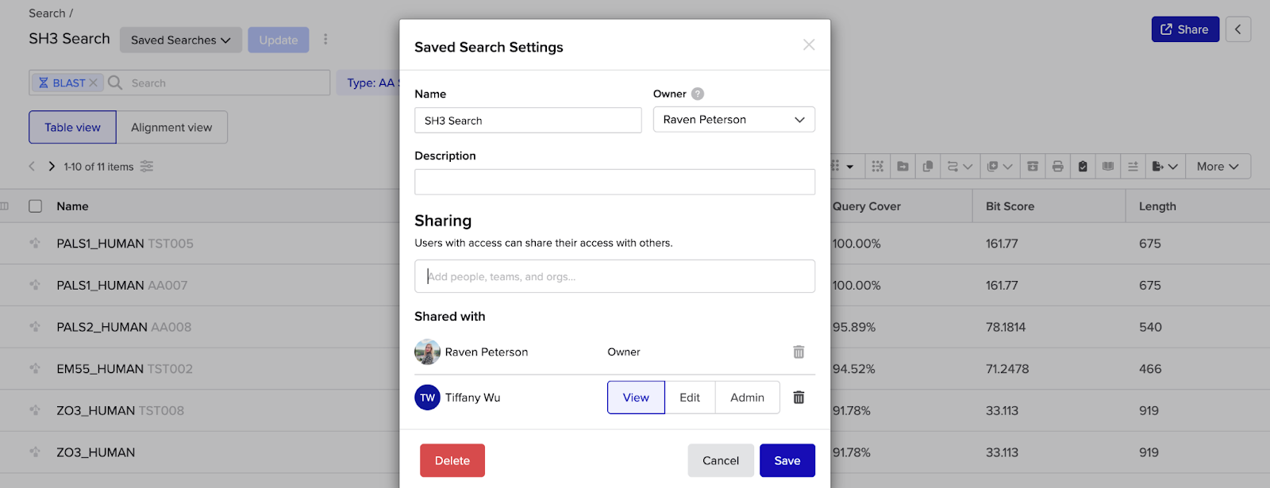This screenshot has width=1270, height=488.
Task: Select the Table view tab
Action: pyautogui.click(x=72, y=127)
